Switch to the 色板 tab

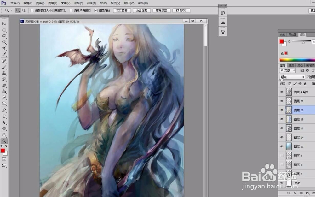(x=283, y=35)
